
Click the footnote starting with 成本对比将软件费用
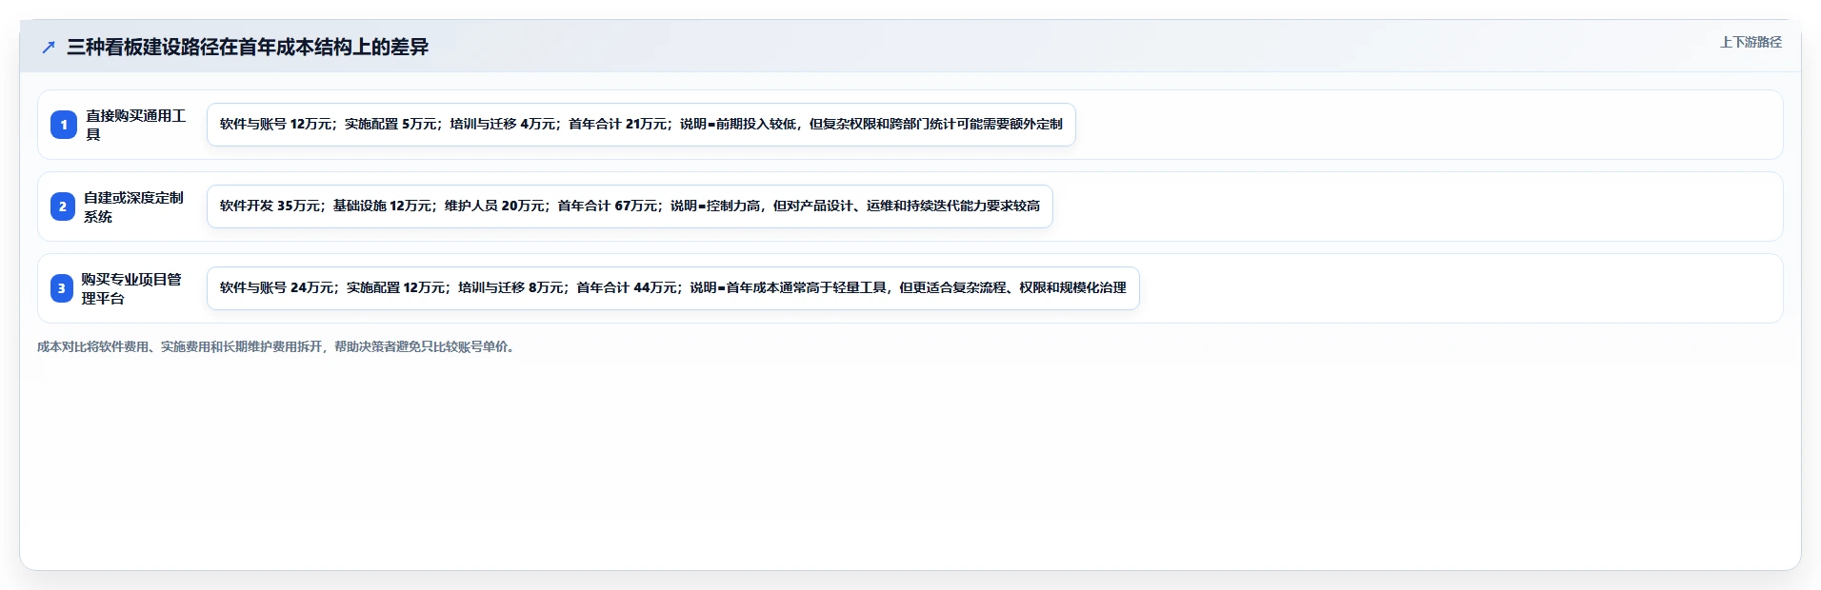coord(278,346)
